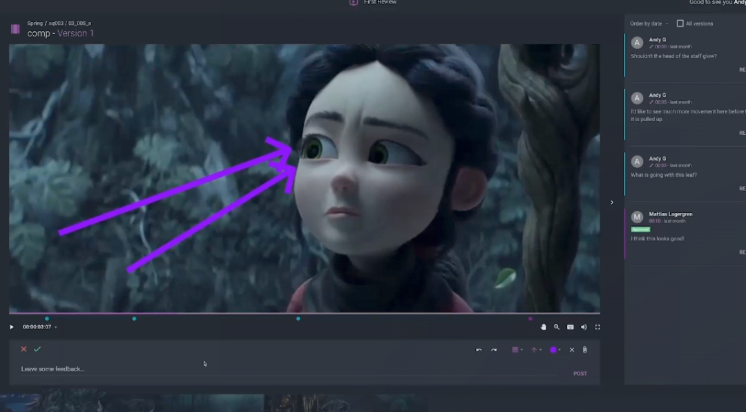Viewport: 746px width, 412px height.
Task: Start video playback with the play button
Action: 12,327
